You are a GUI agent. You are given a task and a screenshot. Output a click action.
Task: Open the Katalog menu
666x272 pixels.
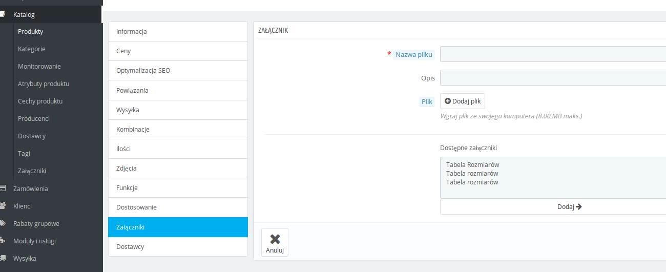(x=51, y=15)
